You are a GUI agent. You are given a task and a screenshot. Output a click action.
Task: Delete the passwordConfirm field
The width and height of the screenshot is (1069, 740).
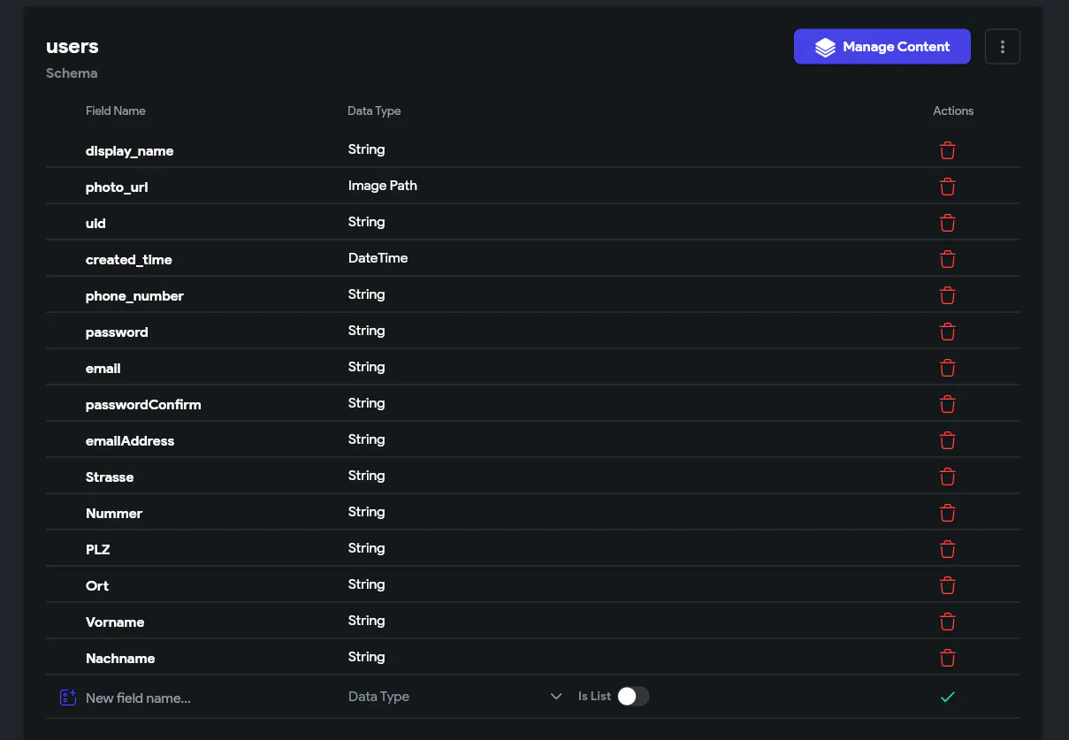tap(947, 404)
